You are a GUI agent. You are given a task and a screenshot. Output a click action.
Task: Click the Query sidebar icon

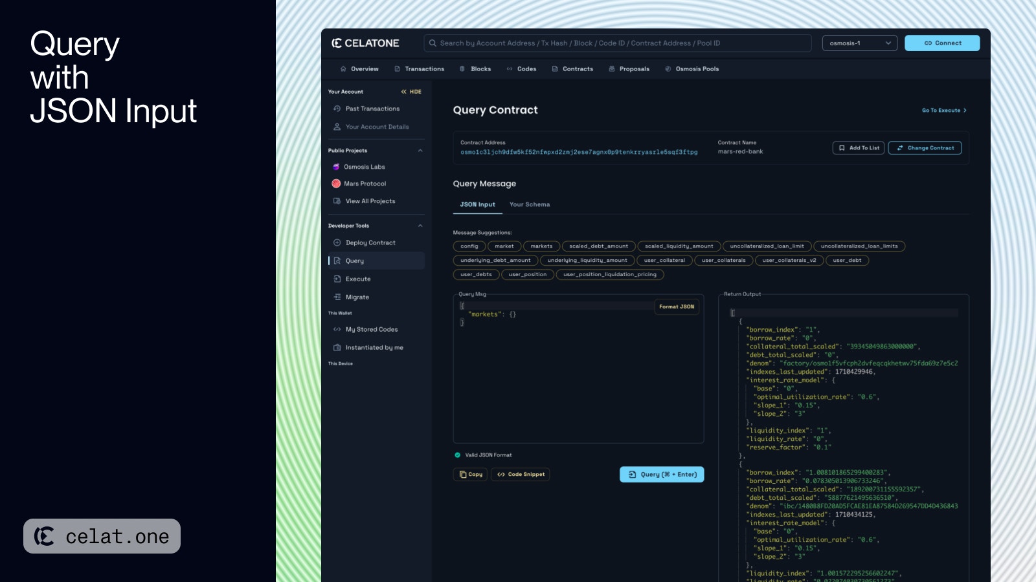coord(337,261)
